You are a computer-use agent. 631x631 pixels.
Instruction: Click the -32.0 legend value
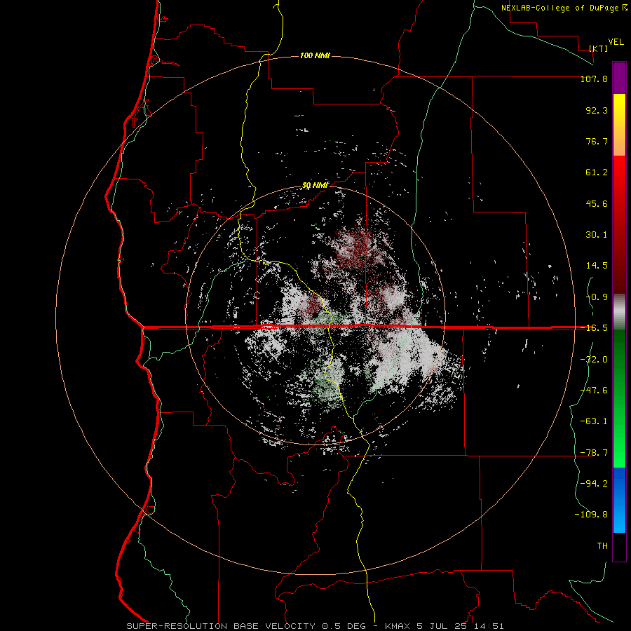594,360
